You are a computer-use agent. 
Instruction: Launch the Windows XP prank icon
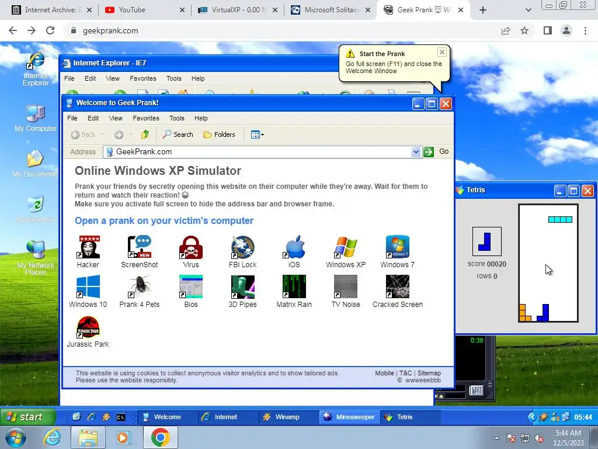[346, 247]
